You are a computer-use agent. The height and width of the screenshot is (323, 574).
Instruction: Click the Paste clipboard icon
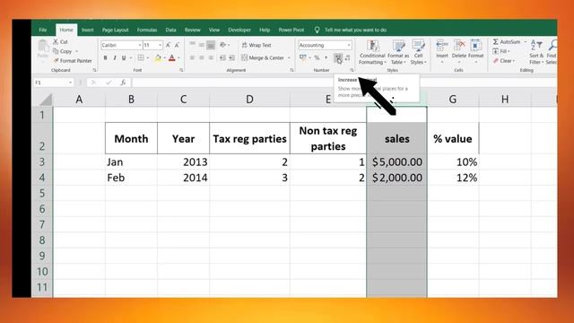click(43, 46)
